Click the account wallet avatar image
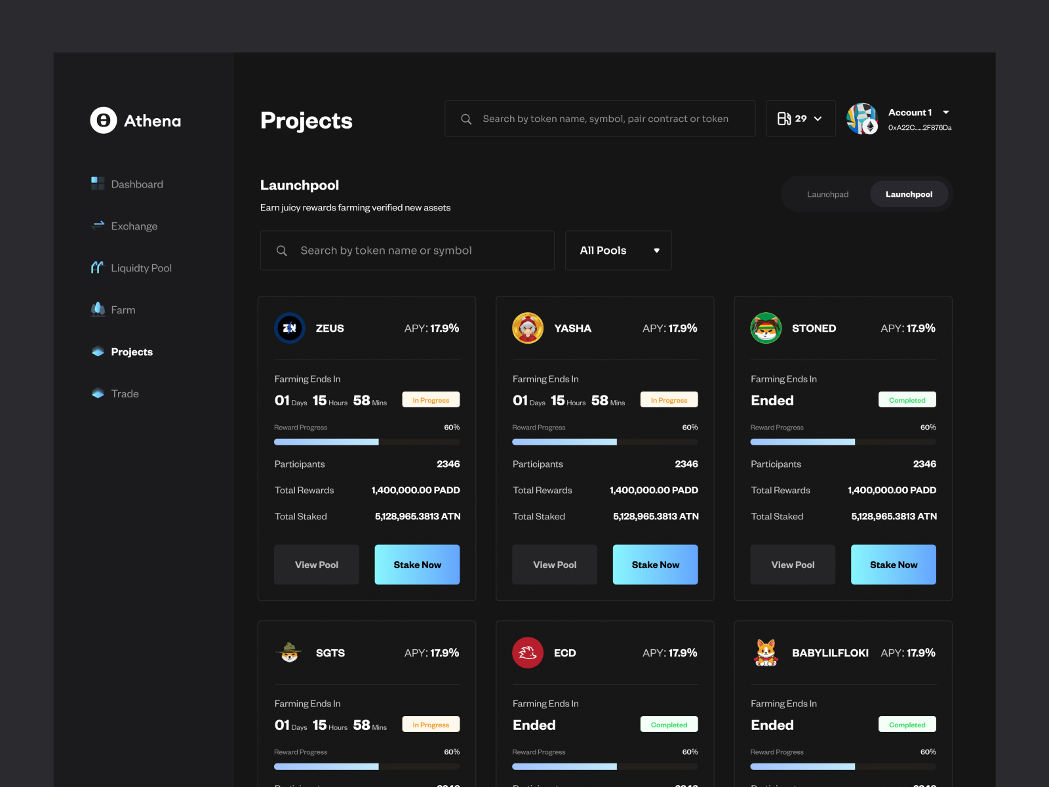 [862, 119]
